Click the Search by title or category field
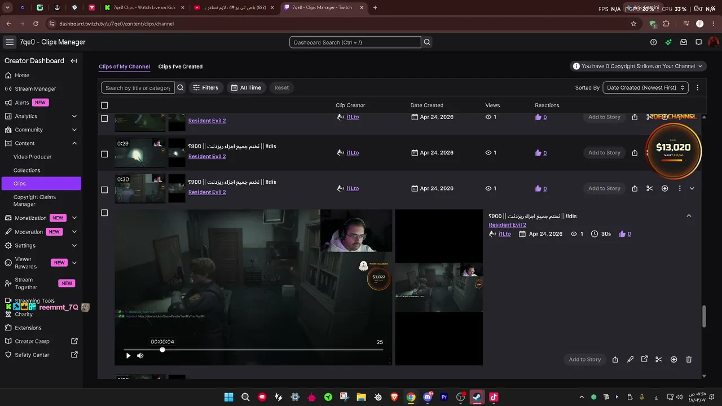Screen dimensions: 722x406 pyautogui.click(x=138, y=87)
